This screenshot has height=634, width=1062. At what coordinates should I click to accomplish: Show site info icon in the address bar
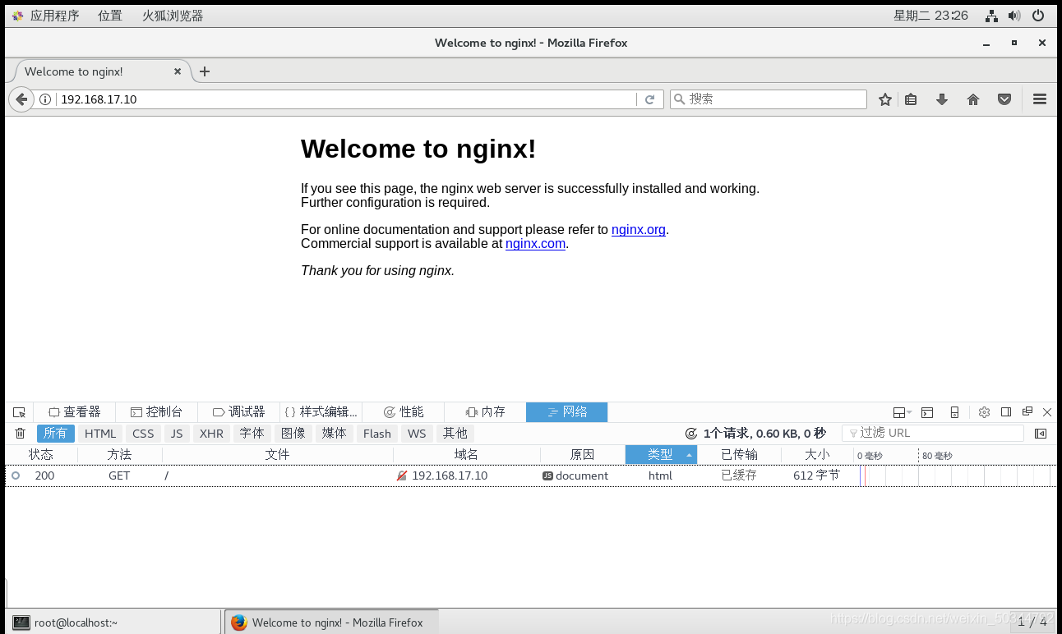click(x=45, y=99)
